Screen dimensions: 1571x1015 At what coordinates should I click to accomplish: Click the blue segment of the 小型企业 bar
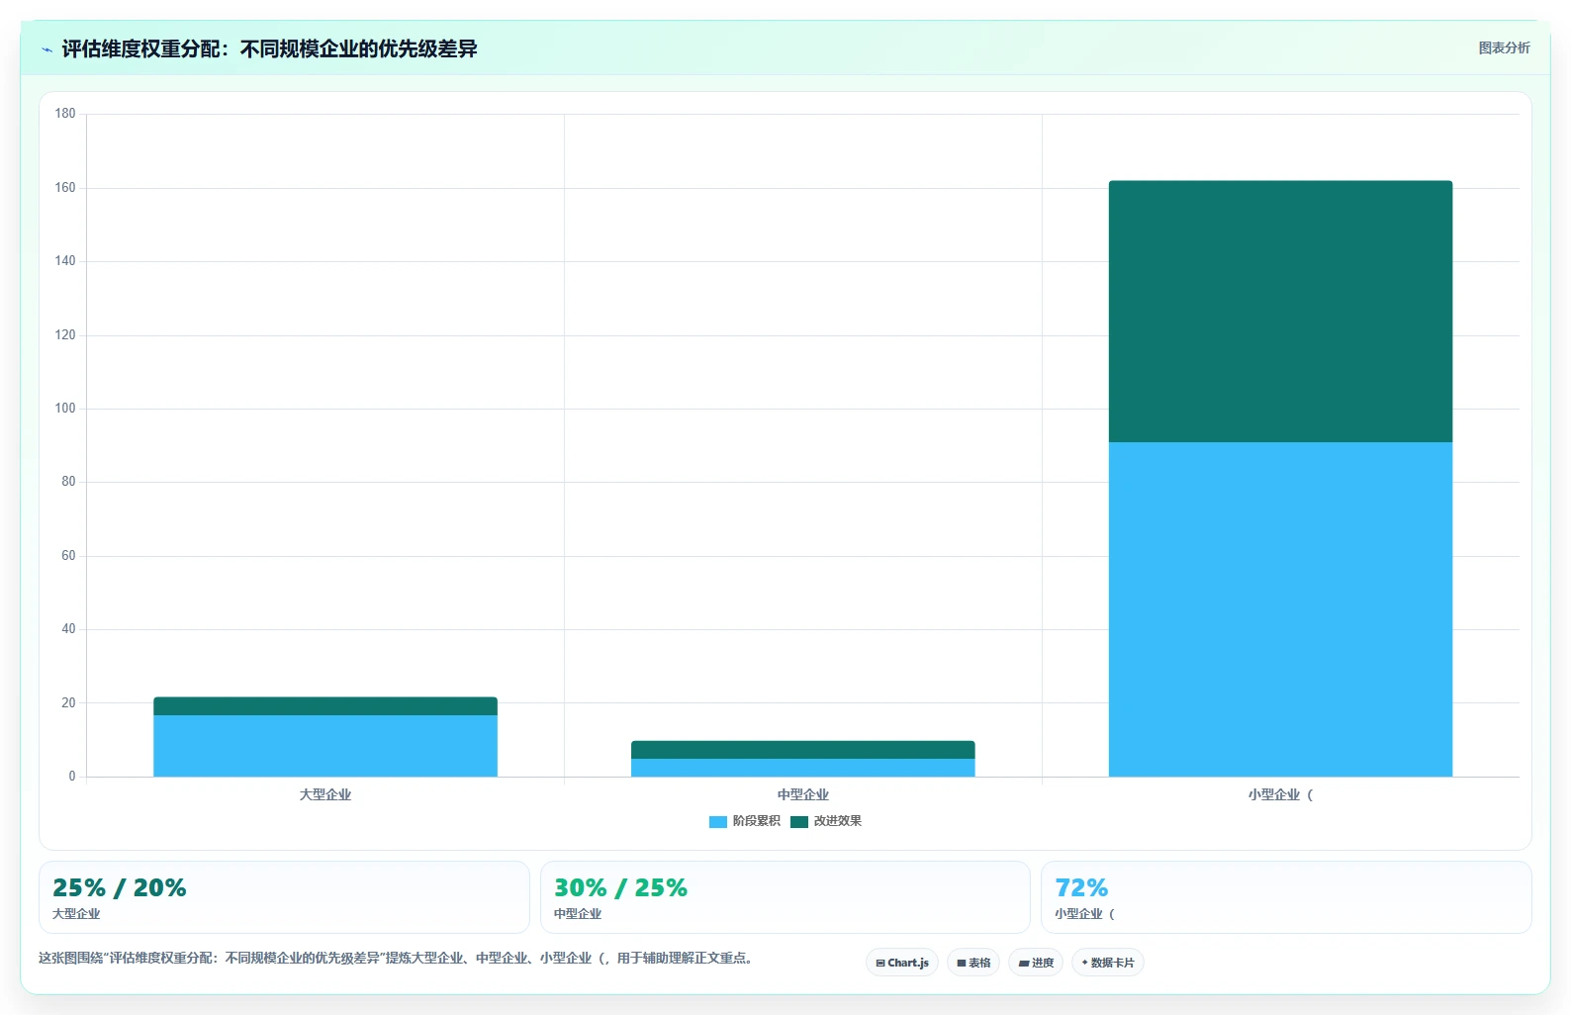click(x=1281, y=609)
